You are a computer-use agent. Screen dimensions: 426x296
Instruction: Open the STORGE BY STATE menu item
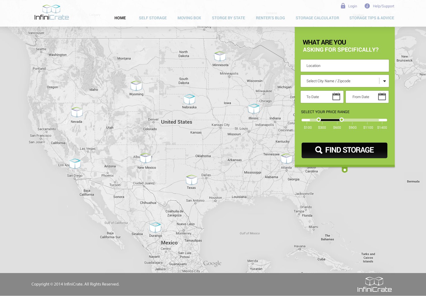228,18
